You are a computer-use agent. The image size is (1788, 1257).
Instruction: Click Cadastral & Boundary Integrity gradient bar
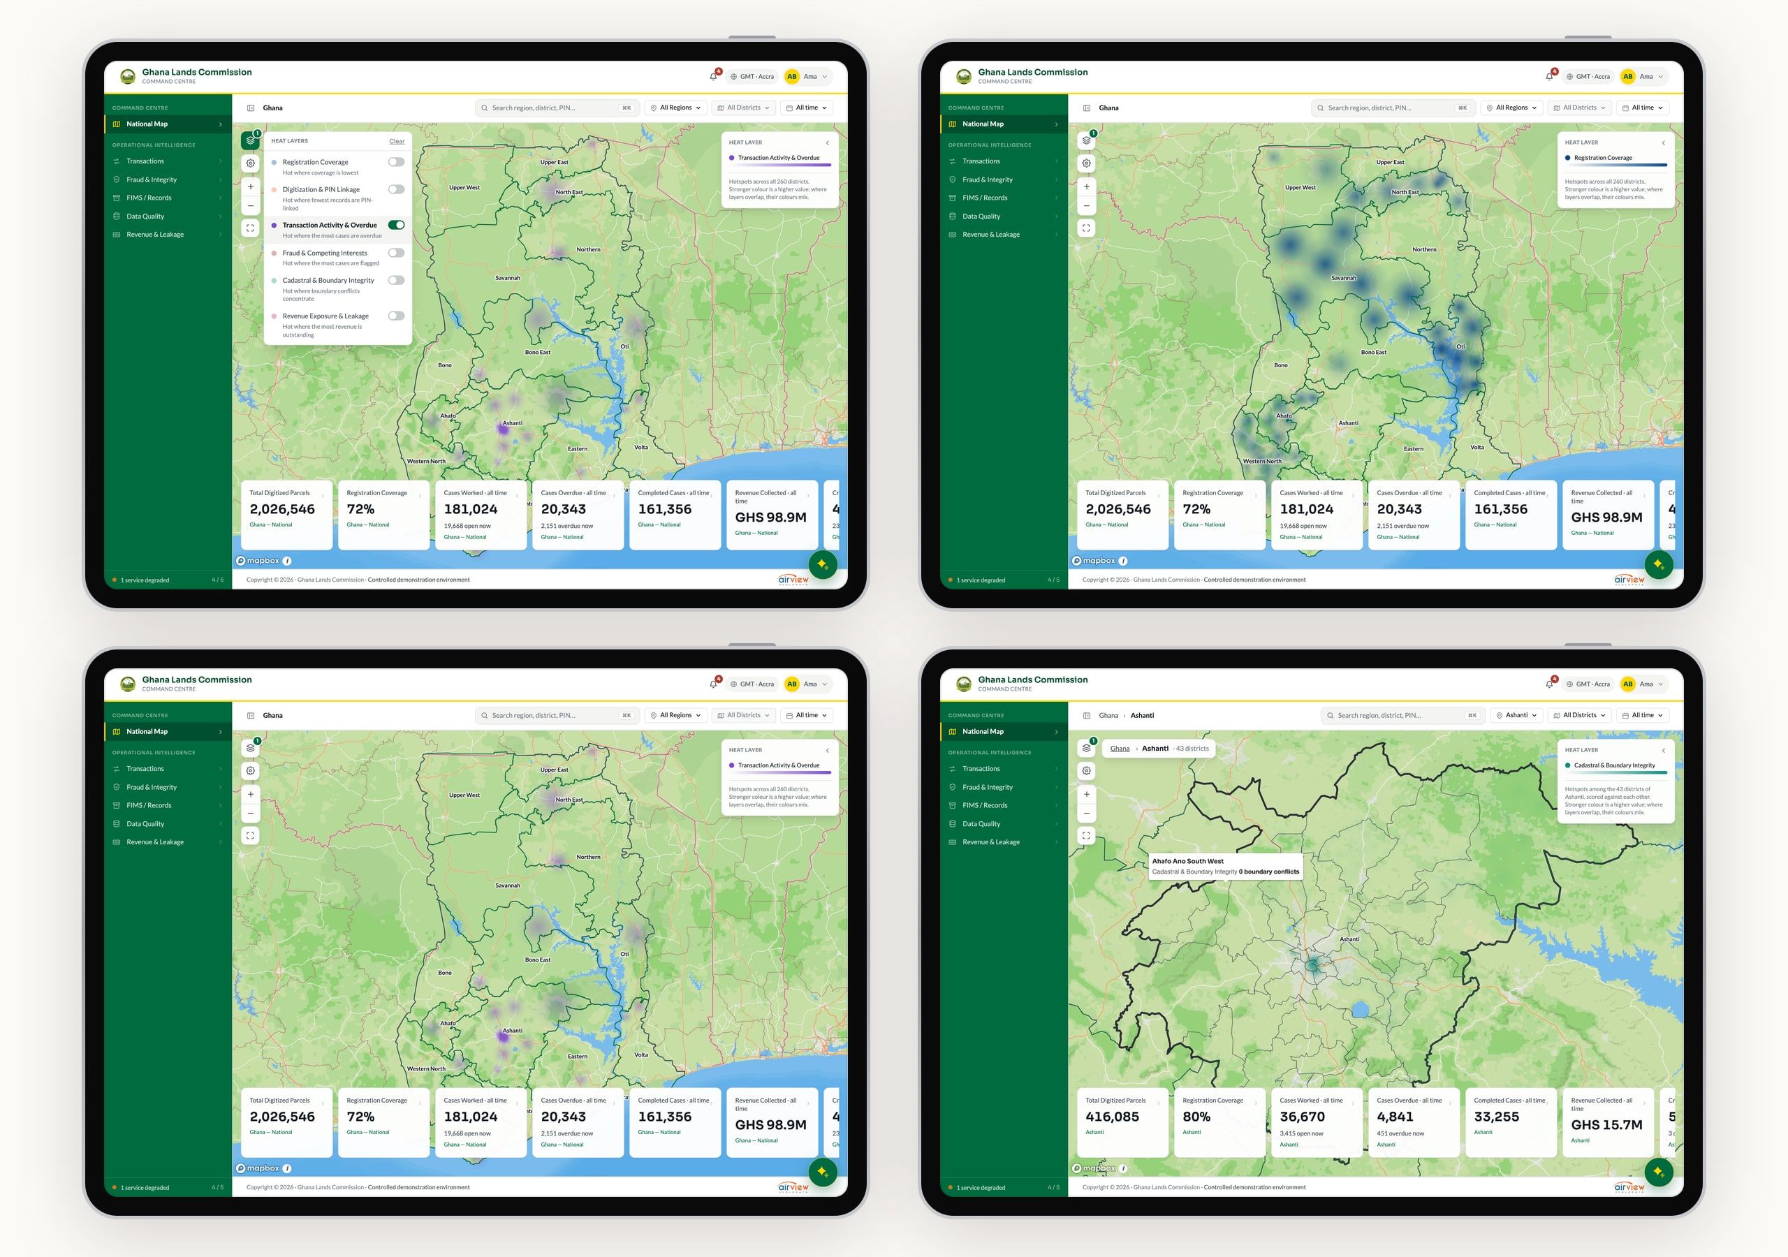click(x=1616, y=772)
